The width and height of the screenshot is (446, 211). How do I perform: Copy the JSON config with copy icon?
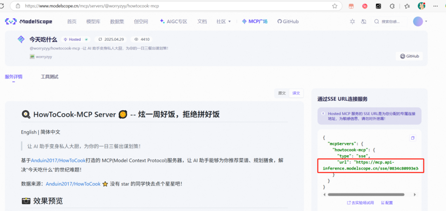[413, 138]
